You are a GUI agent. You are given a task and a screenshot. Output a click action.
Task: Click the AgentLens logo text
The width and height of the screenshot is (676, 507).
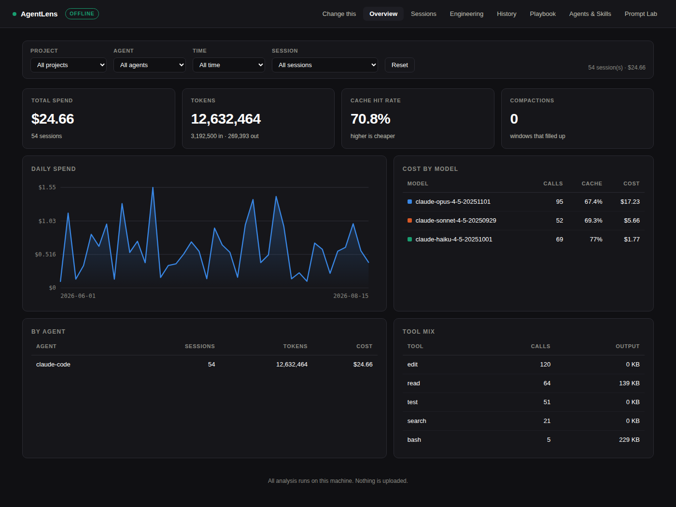point(39,14)
